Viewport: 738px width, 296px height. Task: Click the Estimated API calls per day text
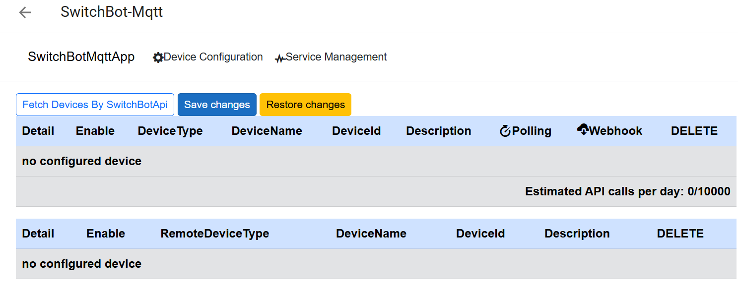click(x=628, y=191)
